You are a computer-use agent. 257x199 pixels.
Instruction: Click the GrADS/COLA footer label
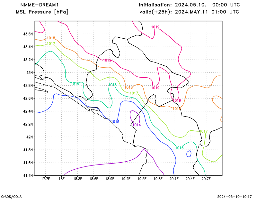[x=11, y=197]
